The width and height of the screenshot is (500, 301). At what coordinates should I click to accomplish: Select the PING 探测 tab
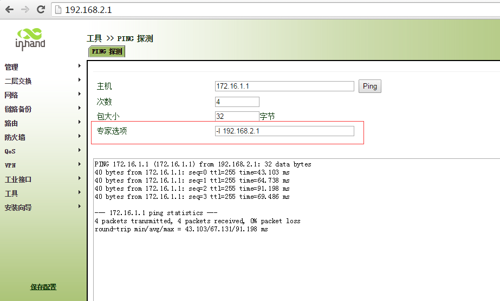(x=107, y=51)
